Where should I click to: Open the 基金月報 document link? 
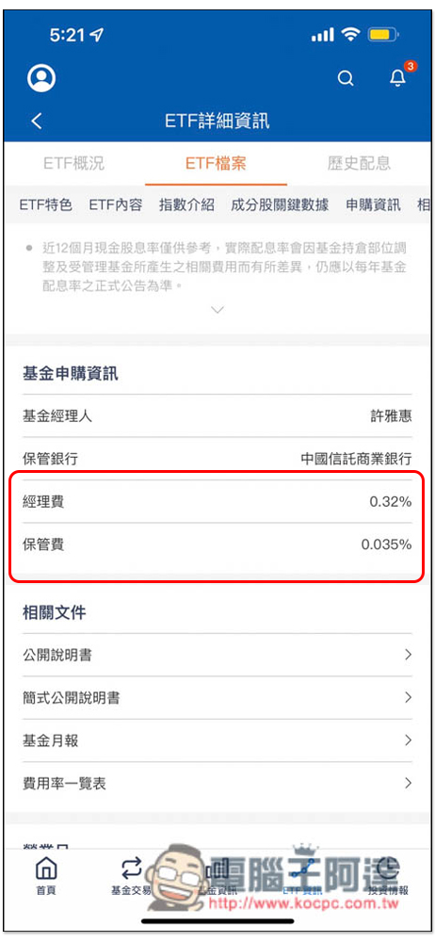(217, 740)
